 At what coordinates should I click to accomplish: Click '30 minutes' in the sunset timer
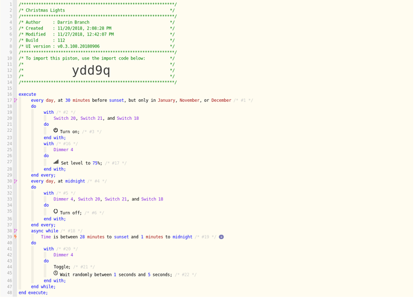pyautogui.click(x=77, y=101)
